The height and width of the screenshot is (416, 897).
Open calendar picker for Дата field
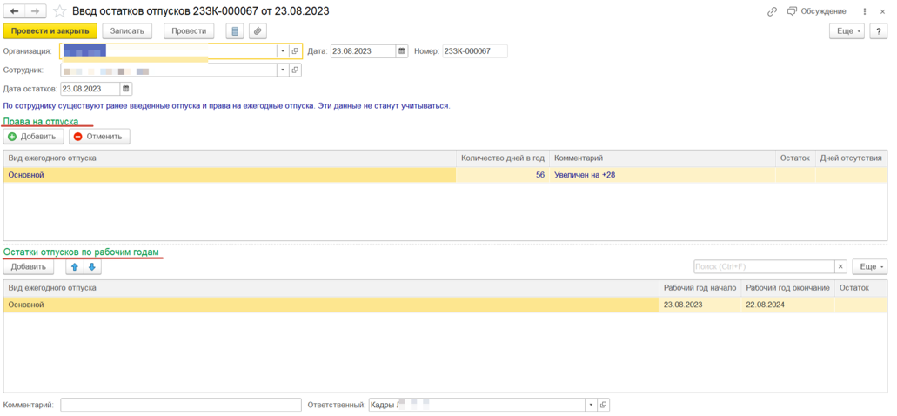401,51
